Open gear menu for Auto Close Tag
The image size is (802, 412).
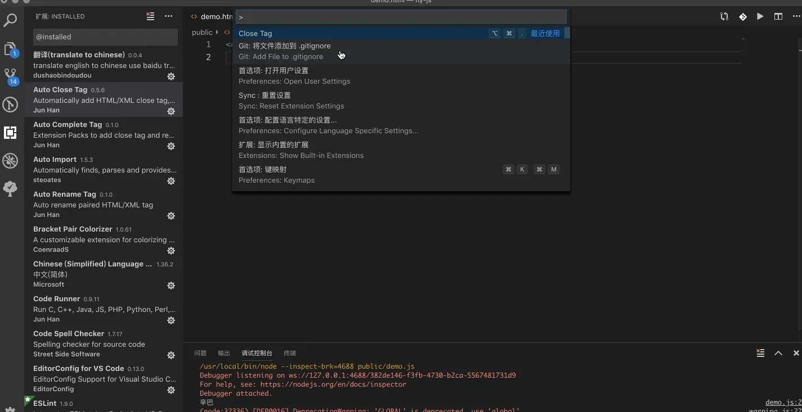tap(171, 111)
